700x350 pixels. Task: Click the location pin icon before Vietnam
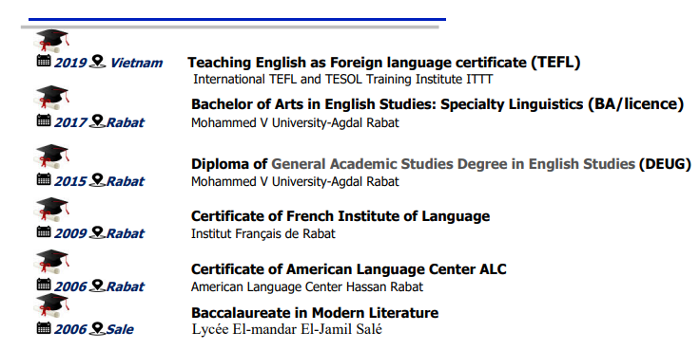(97, 62)
